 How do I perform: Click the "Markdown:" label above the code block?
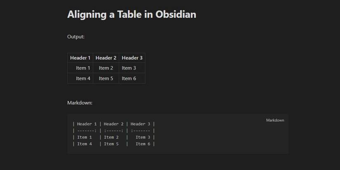[80, 103]
